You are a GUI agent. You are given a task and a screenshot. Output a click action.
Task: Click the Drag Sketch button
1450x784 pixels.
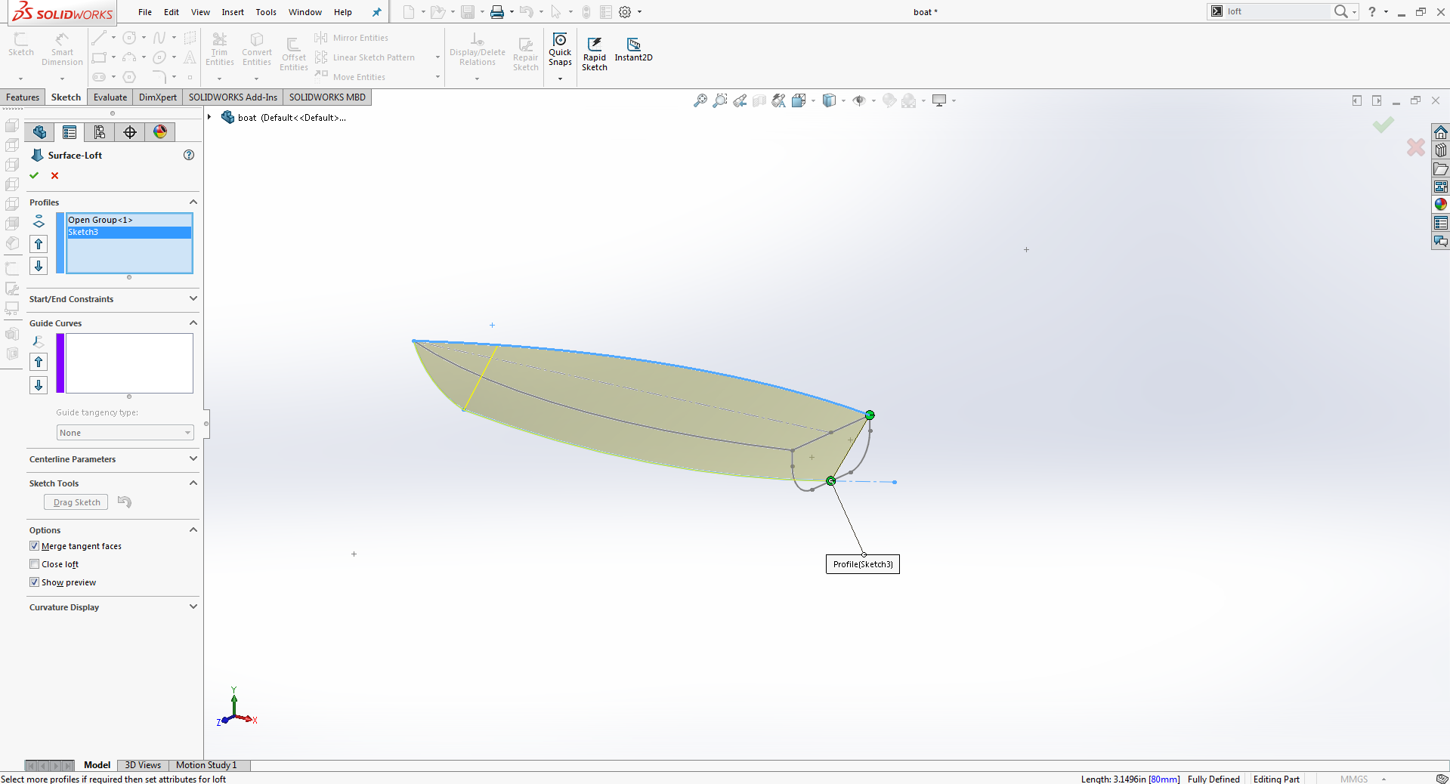point(76,502)
